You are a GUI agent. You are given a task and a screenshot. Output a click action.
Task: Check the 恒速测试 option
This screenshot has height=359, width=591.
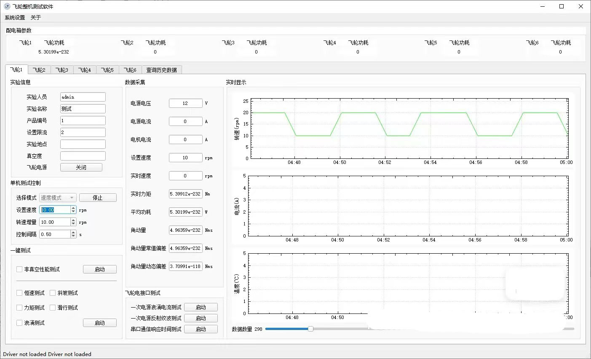tap(19, 293)
